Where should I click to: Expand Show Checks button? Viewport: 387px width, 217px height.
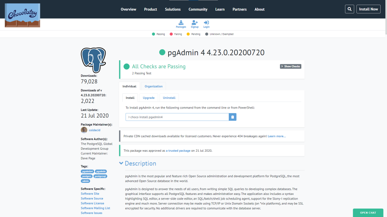click(x=291, y=66)
